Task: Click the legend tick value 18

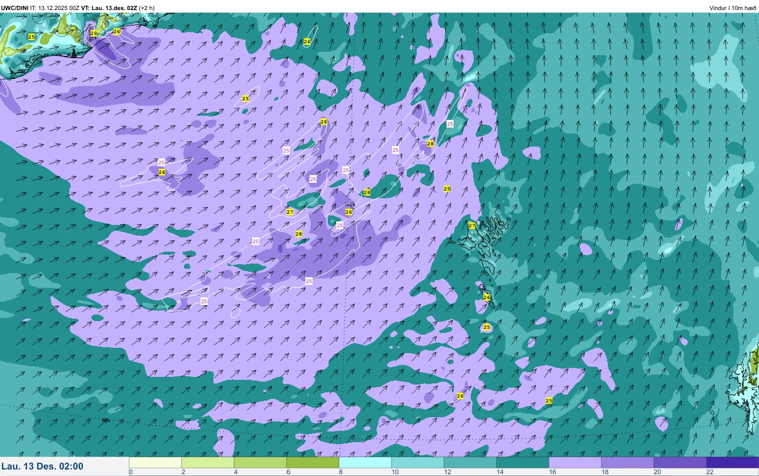Action: (x=604, y=472)
